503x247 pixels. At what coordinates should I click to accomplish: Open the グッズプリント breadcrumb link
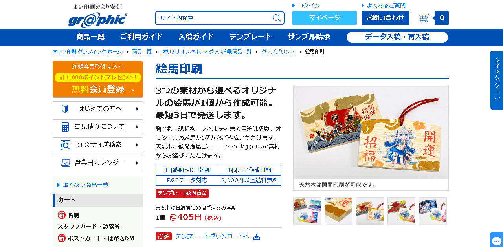278,52
